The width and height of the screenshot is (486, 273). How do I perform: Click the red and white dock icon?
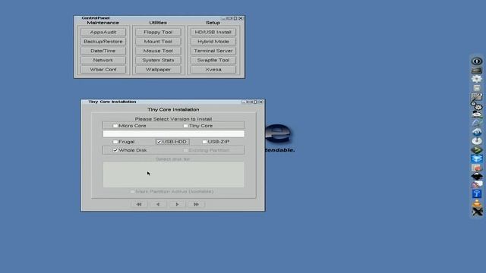(477, 168)
